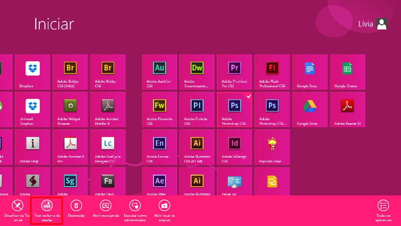
Task: Click 'Fixar na barra de tarefas' button
Action: point(46,210)
